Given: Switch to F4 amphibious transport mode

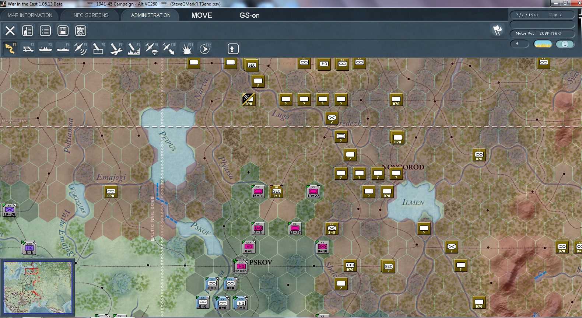Looking at the screenshot, I should (x=63, y=49).
